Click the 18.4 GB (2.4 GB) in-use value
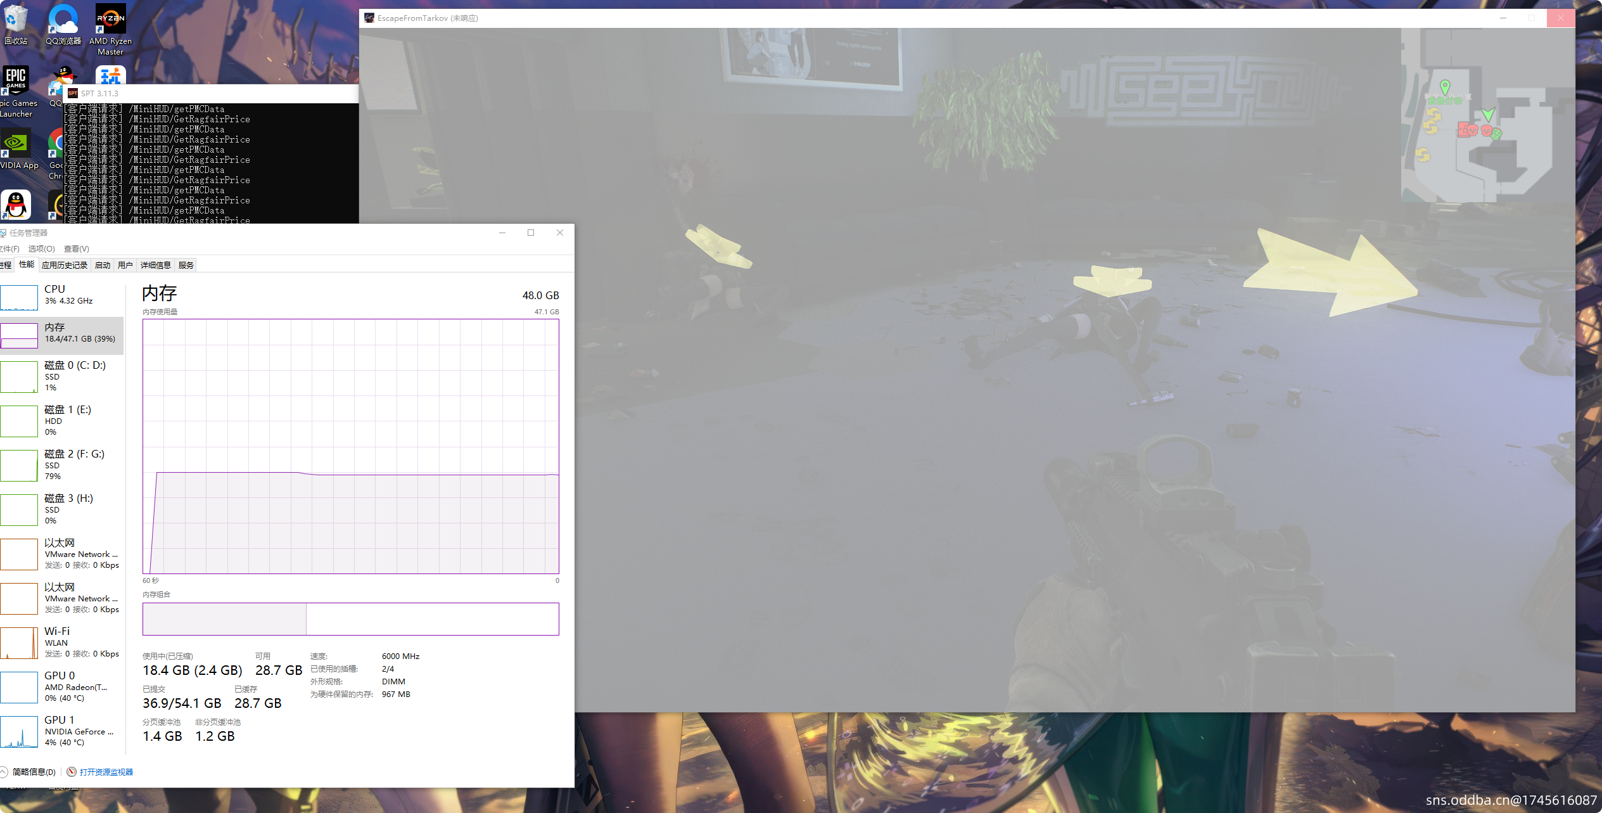Viewport: 1602px width, 813px height. [193, 670]
